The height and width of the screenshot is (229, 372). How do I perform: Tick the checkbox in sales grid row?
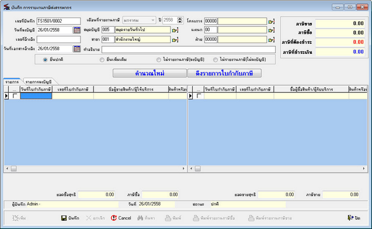click(199, 96)
